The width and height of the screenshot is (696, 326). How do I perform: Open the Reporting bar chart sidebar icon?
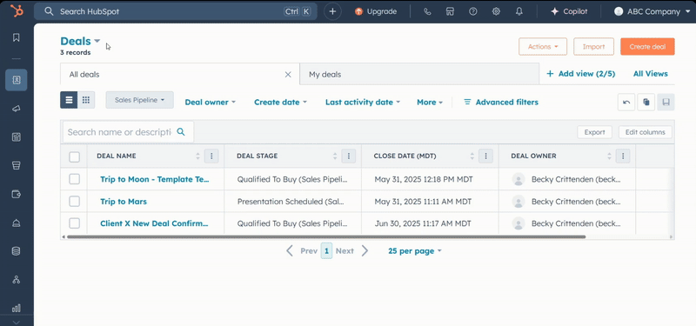coord(17,308)
